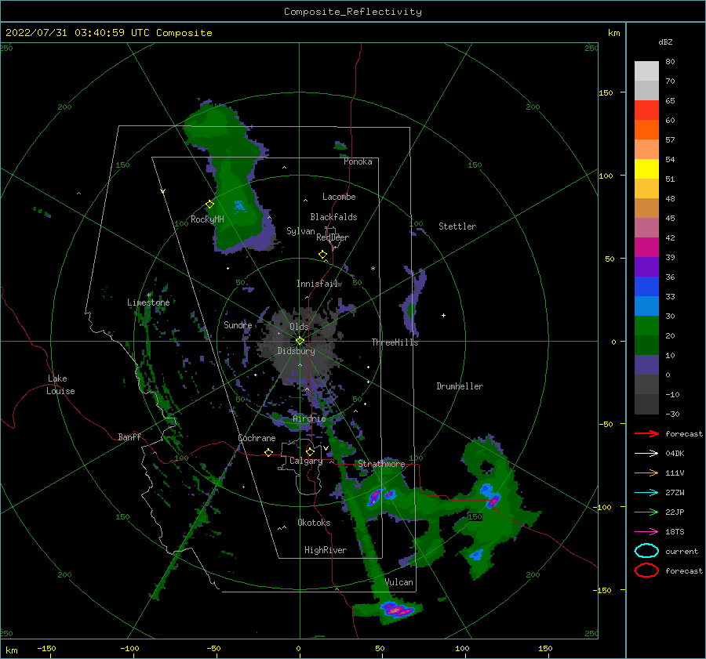The height and width of the screenshot is (659, 706).
Task: Click the Lacombe city label
Action: pyautogui.click(x=339, y=197)
